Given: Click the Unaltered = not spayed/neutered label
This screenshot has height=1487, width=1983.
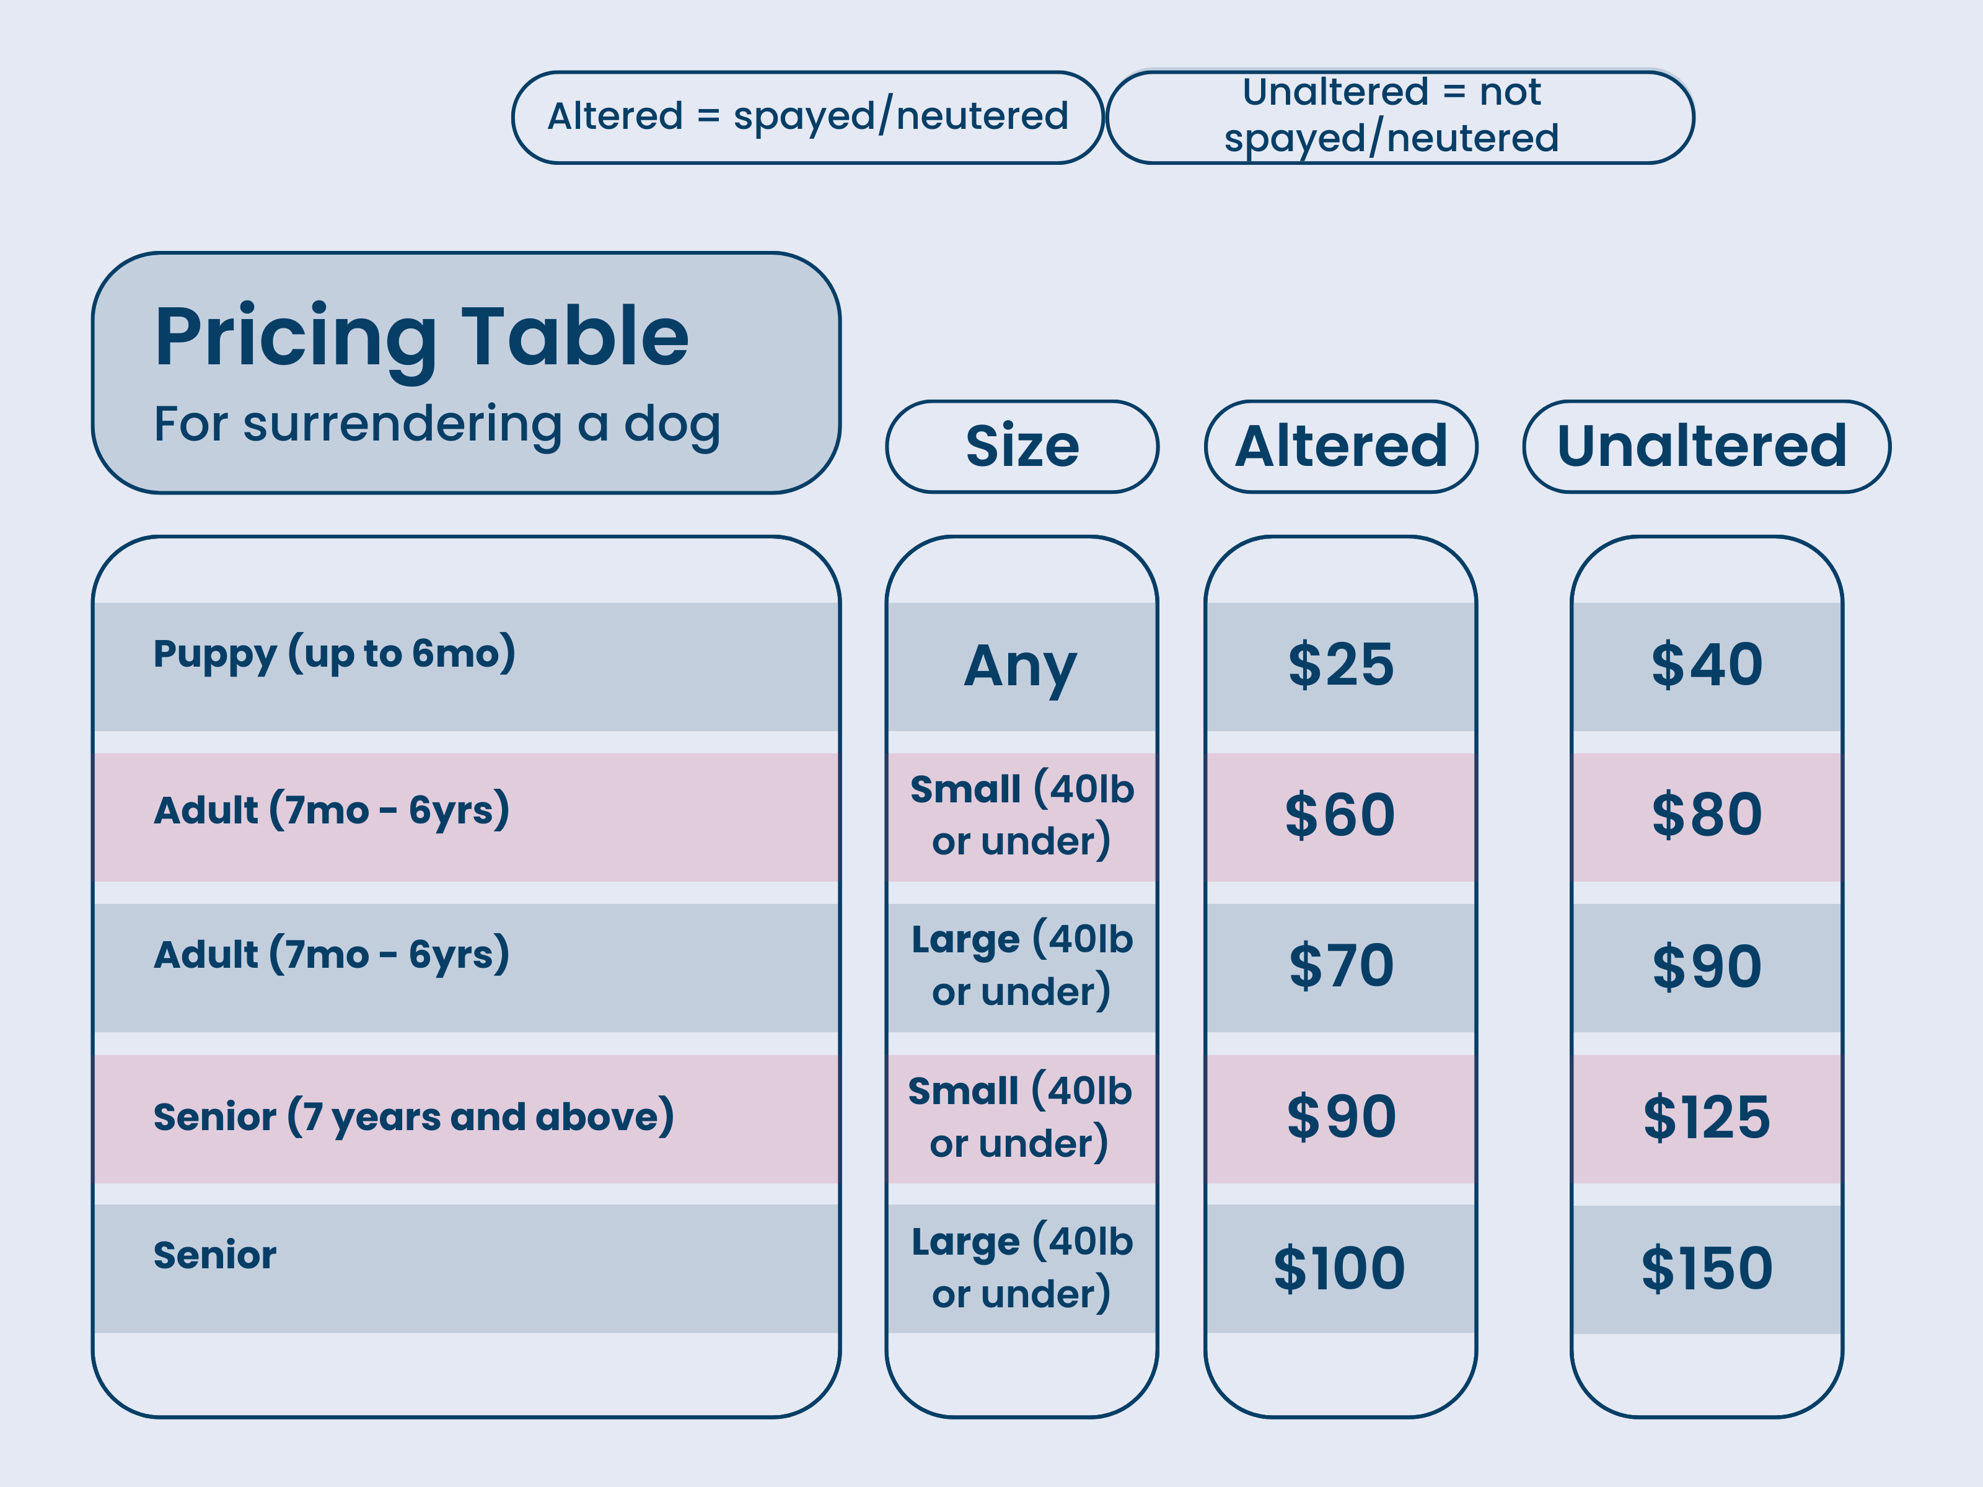Looking at the screenshot, I should 1400,118.
